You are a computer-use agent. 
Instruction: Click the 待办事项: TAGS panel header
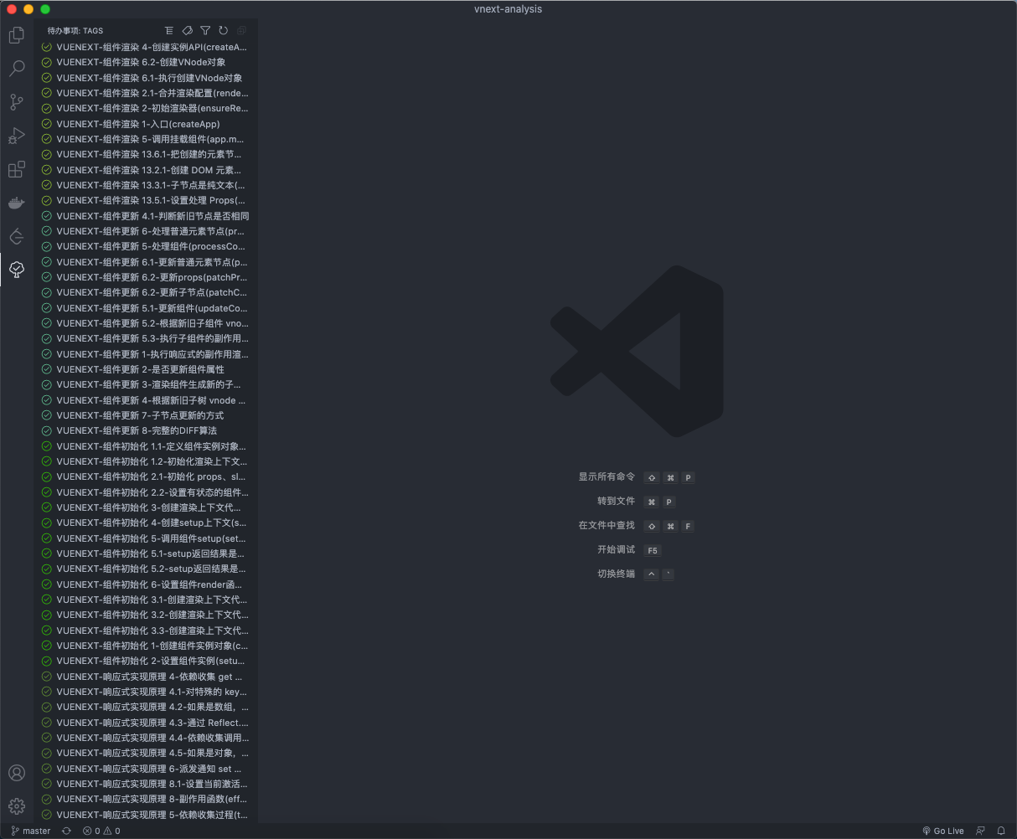[75, 30]
